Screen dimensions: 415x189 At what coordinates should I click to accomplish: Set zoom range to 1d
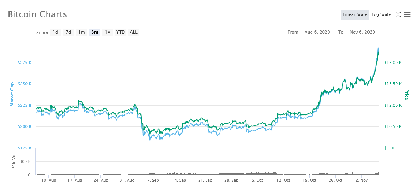click(55, 32)
